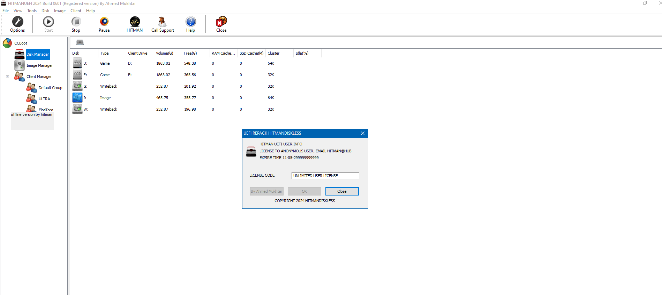Screen dimensions: 662x295
Task: Open the Tools menu
Action: click(x=32, y=11)
